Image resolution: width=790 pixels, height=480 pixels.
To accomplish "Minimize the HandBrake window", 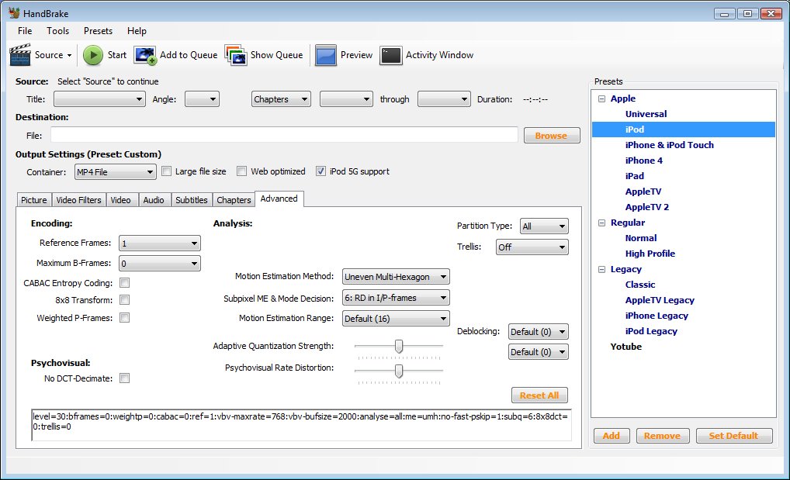I will [725, 14].
